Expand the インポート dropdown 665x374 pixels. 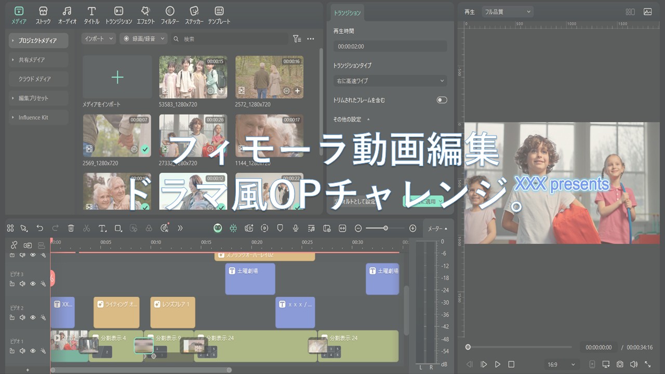pos(98,38)
